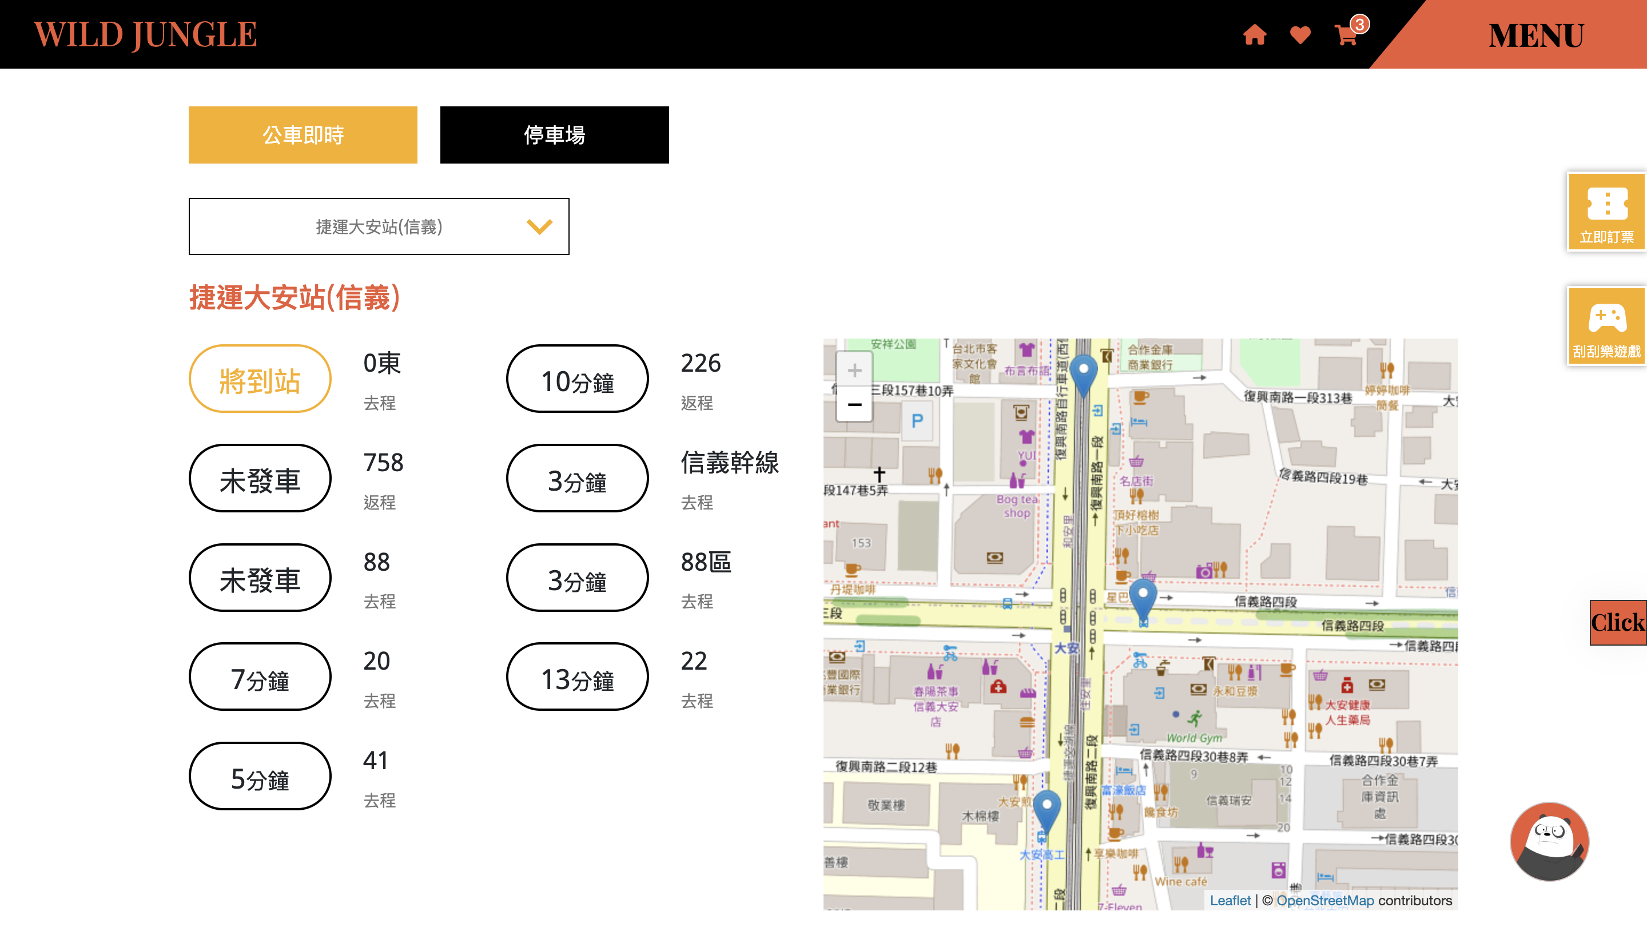This screenshot has width=1647, height=939.
Task: Click 未發車 badge for route 758
Action: [260, 479]
